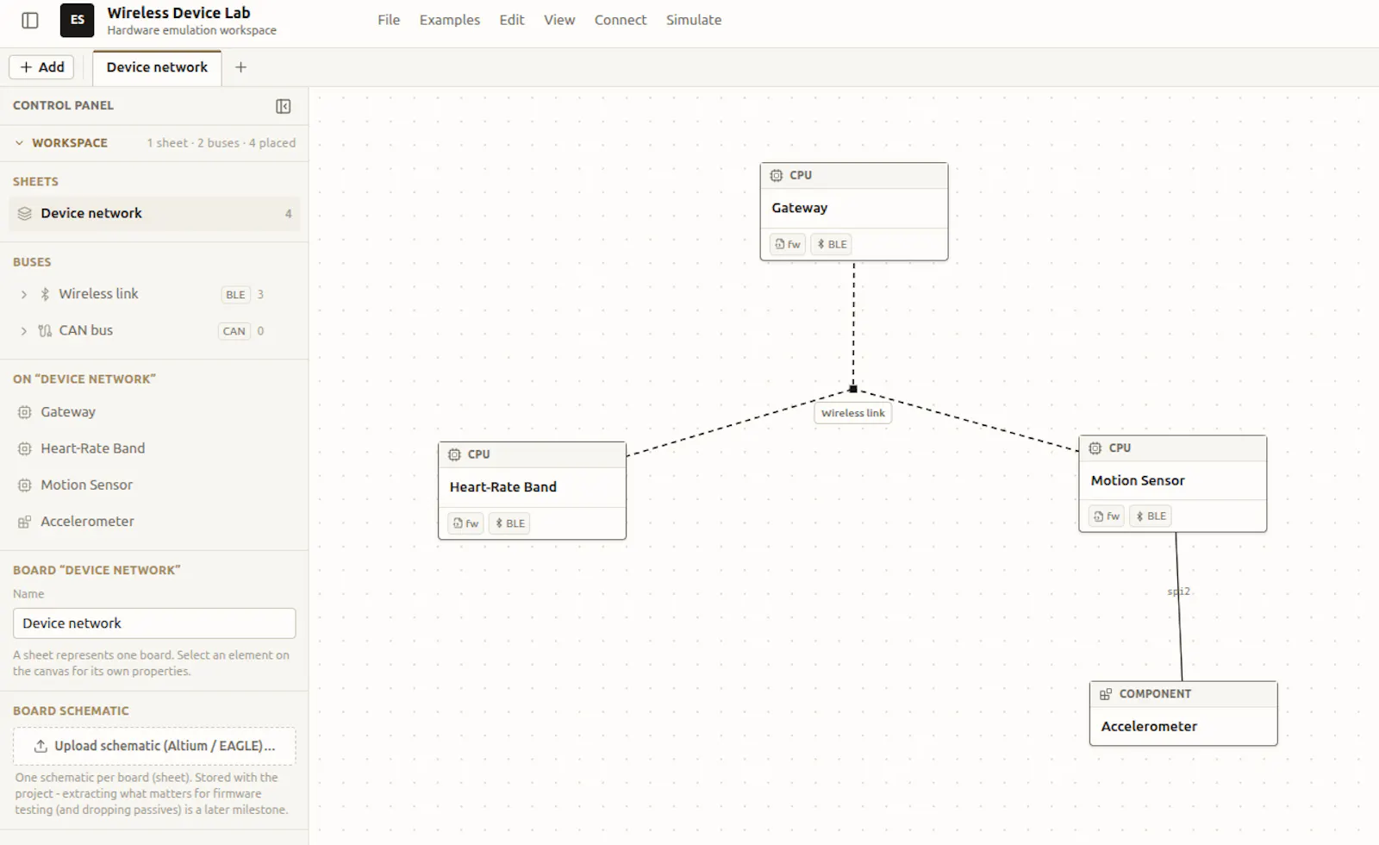Click the CPU icon next to Motion Sensor in list
Viewport: 1379px width, 845px height.
[x=25, y=485]
